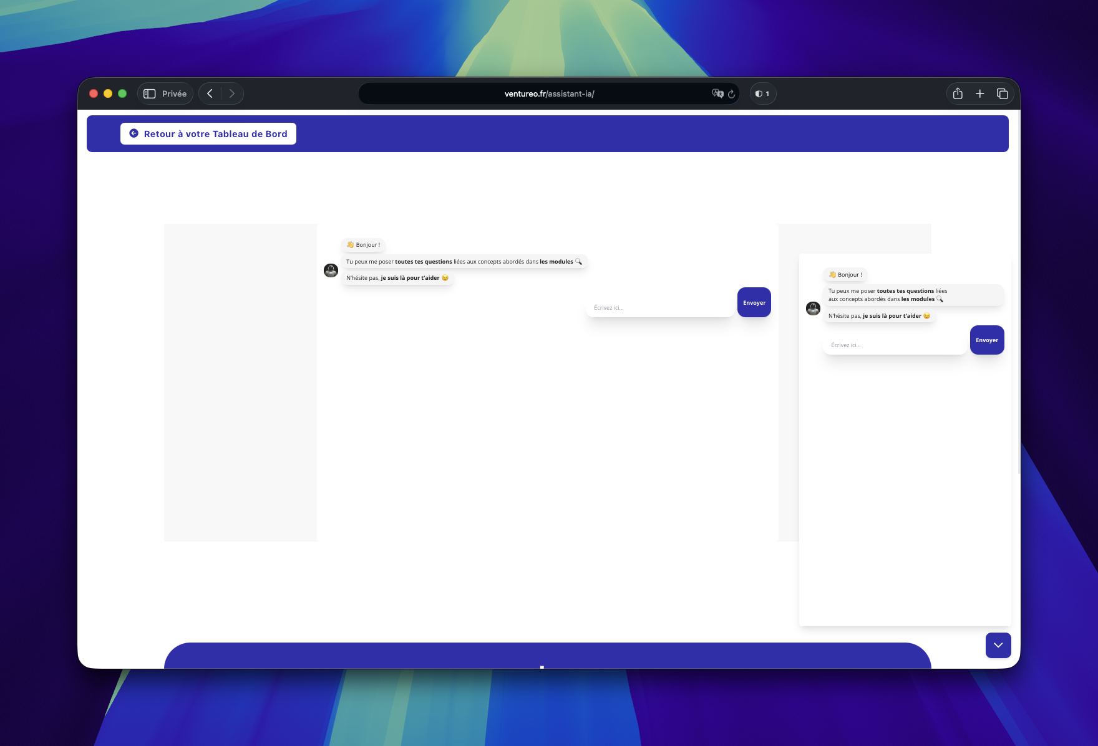This screenshot has width=1098, height=746.
Task: Click Retour à votre Tableau de Bord
Action: (208, 133)
